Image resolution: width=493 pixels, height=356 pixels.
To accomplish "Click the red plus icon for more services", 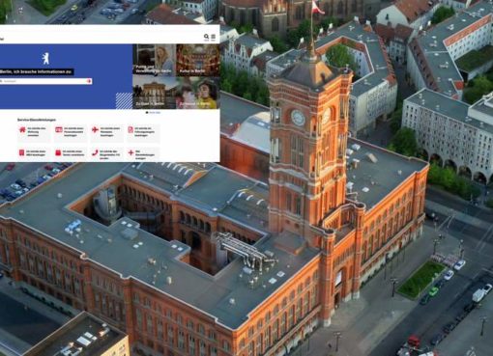I will 130,152.
